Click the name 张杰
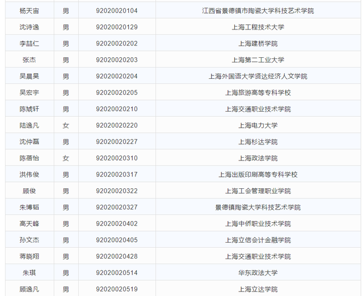The width and height of the screenshot is (363, 296). pyautogui.click(x=29, y=60)
